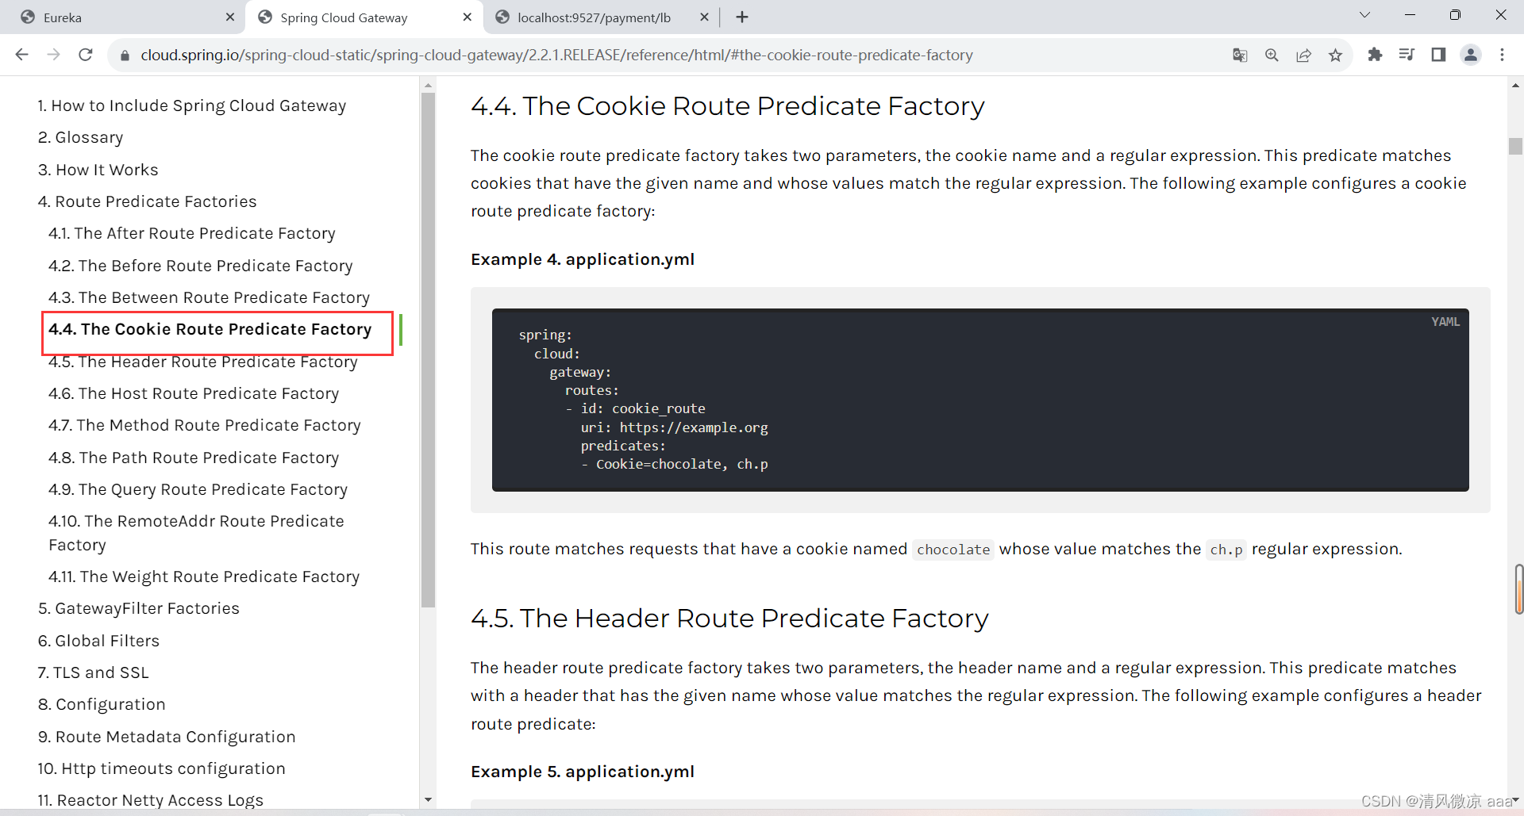Image resolution: width=1524 pixels, height=816 pixels.
Task: Open 'How to Include Spring Cloud Gateway'
Action: point(191,105)
